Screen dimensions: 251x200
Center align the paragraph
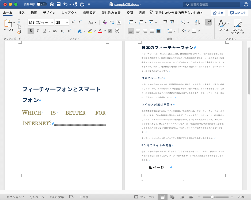(138, 31)
